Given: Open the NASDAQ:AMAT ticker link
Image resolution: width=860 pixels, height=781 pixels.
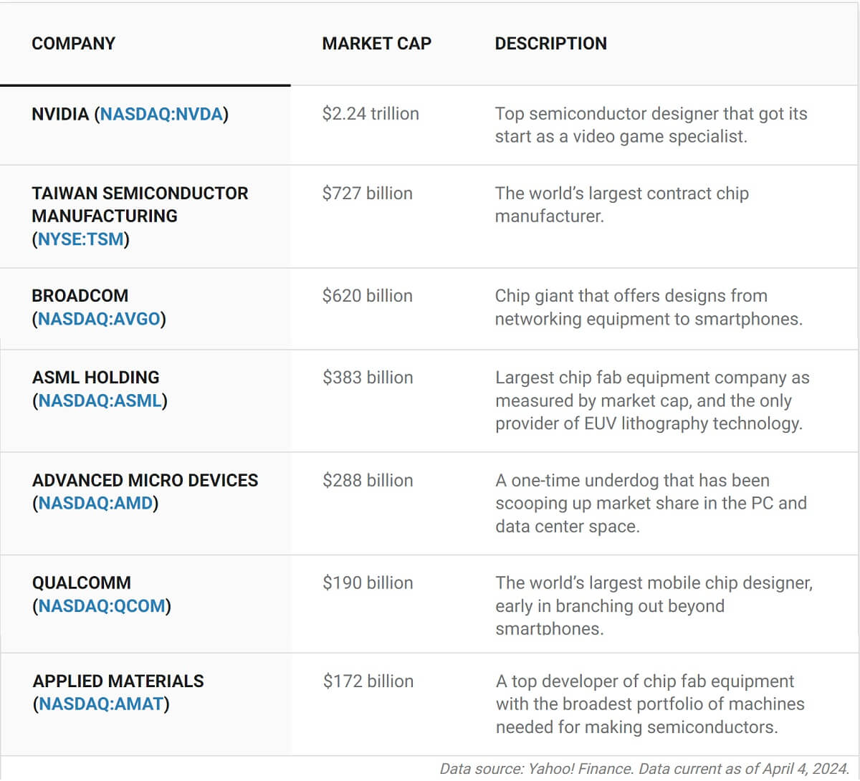Looking at the screenshot, I should point(101,704).
